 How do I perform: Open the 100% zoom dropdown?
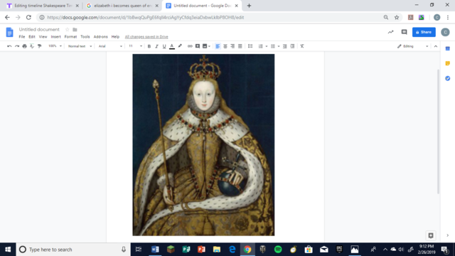(x=55, y=46)
